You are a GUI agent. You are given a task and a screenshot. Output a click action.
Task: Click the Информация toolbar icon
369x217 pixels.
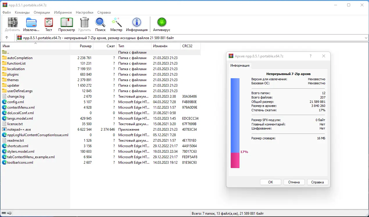point(137,22)
